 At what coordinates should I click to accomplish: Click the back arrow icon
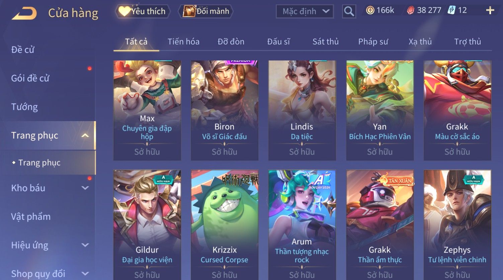[24, 13]
